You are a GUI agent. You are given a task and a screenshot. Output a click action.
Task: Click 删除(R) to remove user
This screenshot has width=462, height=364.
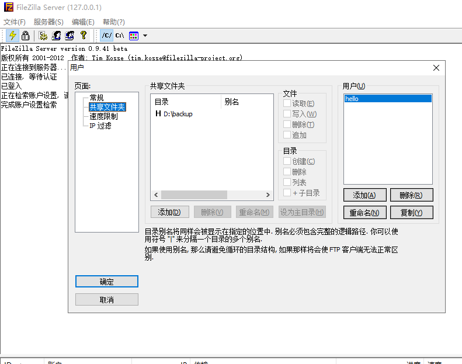point(411,195)
